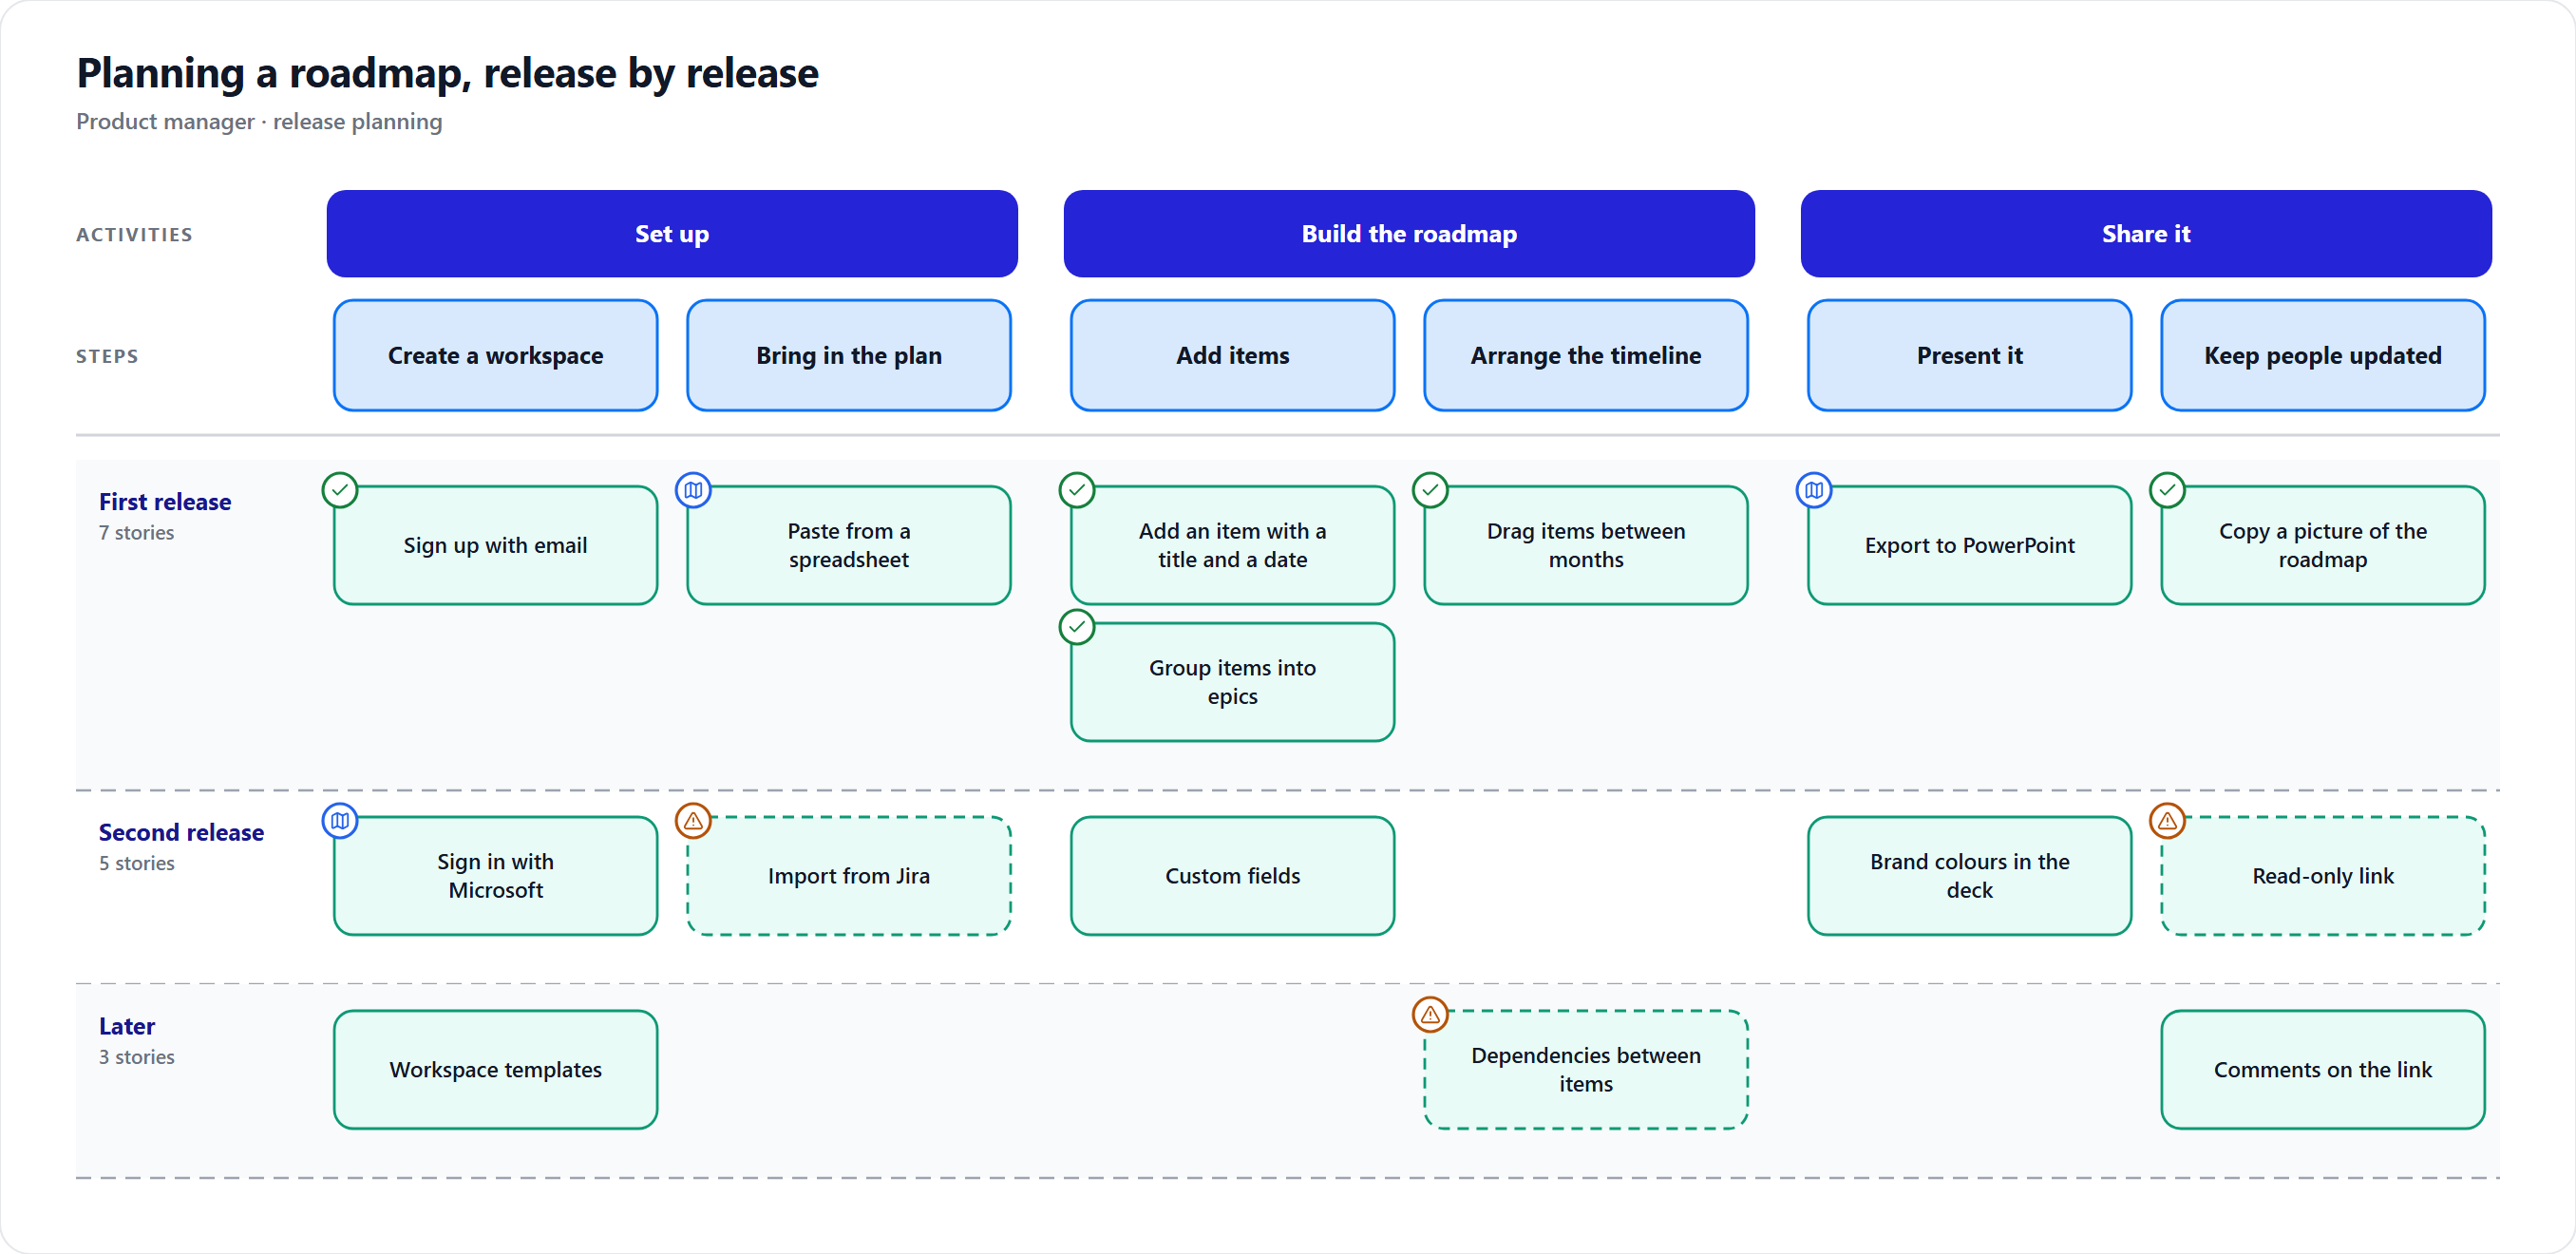The width and height of the screenshot is (2576, 1254).
Task: Click the warning badge on Import from Jira
Action: [693, 821]
